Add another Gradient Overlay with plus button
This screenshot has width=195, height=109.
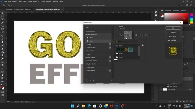point(110,61)
